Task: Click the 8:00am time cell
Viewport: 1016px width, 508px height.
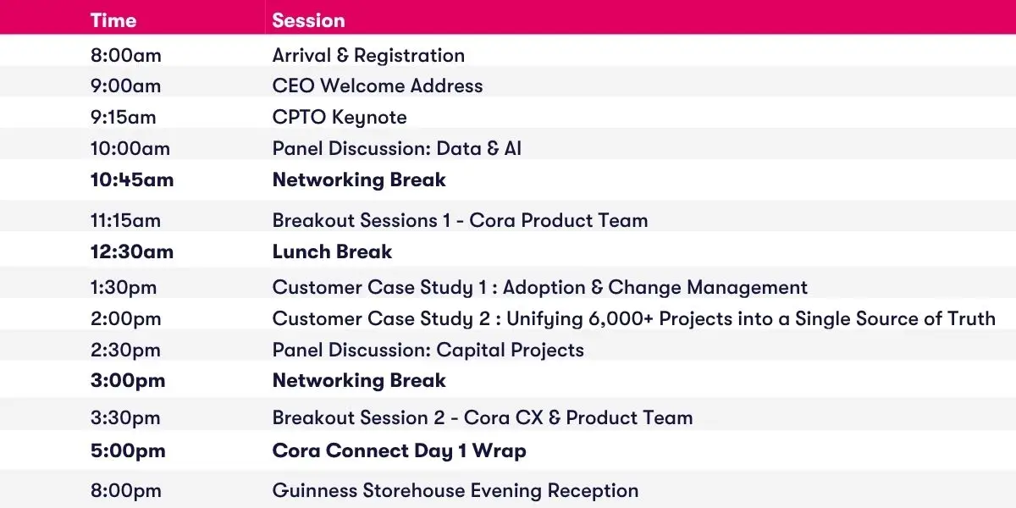Action: point(125,55)
